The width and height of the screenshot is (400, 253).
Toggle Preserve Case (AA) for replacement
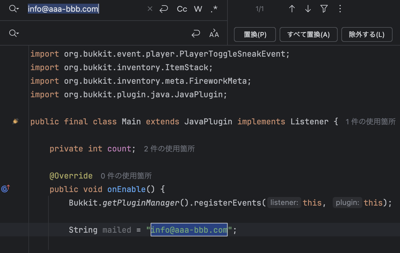click(214, 33)
